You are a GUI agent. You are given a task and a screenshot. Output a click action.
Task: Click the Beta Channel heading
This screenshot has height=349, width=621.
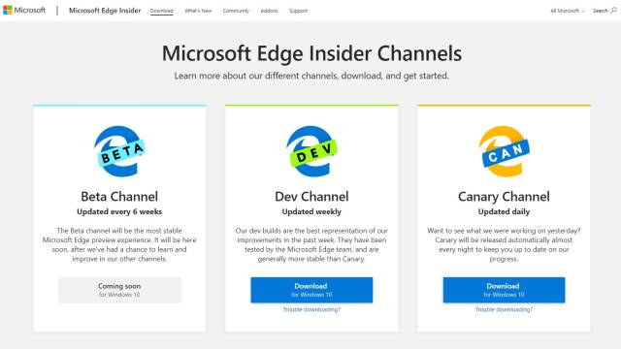point(119,196)
